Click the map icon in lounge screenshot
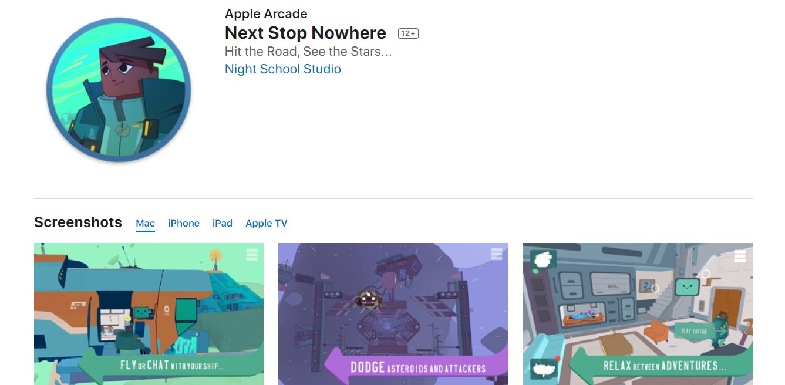This screenshot has width=785, height=385. [x=545, y=370]
